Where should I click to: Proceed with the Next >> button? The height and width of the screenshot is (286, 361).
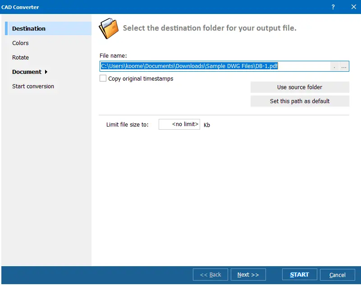tap(248, 275)
